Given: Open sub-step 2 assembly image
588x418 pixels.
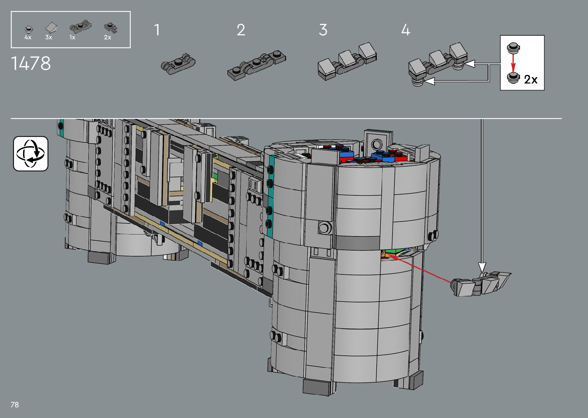Looking at the screenshot, I should [256, 65].
